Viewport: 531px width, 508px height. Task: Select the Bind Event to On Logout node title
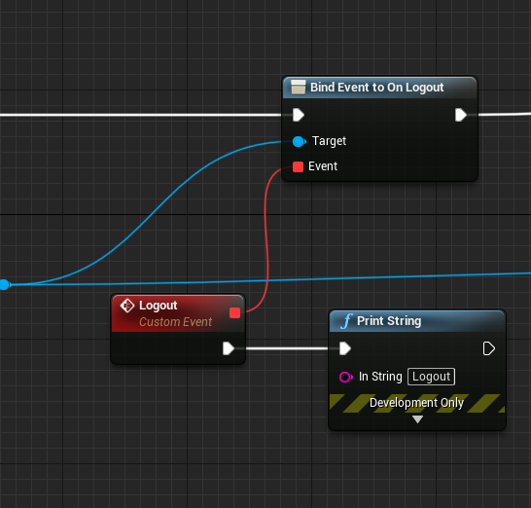click(377, 88)
